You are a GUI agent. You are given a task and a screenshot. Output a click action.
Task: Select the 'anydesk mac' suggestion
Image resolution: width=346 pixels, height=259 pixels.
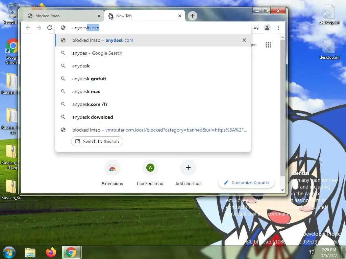153,91
